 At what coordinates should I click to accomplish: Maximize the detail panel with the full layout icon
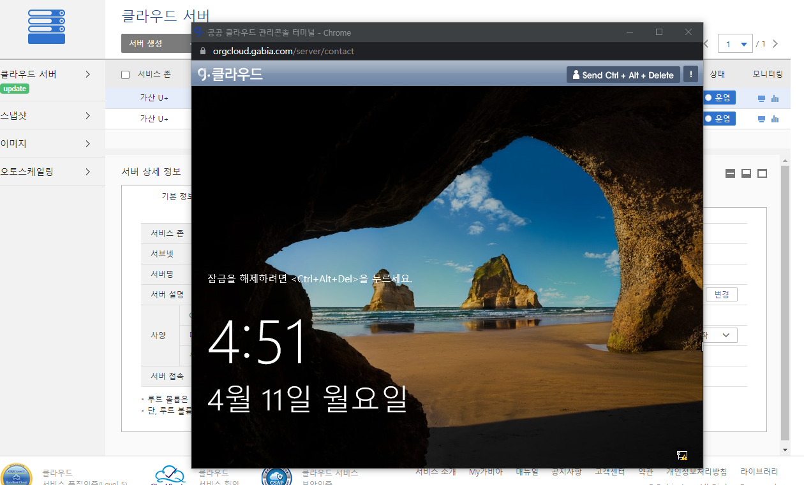(x=762, y=173)
